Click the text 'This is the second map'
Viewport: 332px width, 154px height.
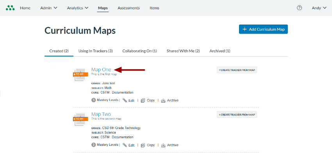click(x=106, y=119)
